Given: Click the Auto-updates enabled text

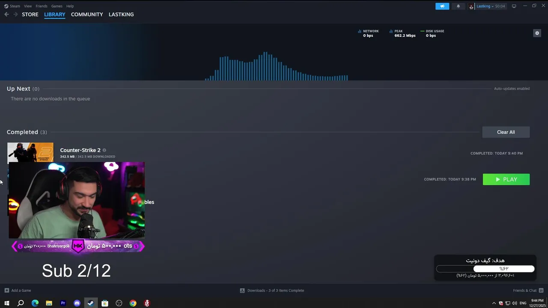Looking at the screenshot, I should (512, 89).
